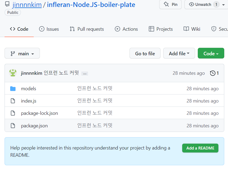Expand the commit message ellipsis
228x169 pixels.
85,73
